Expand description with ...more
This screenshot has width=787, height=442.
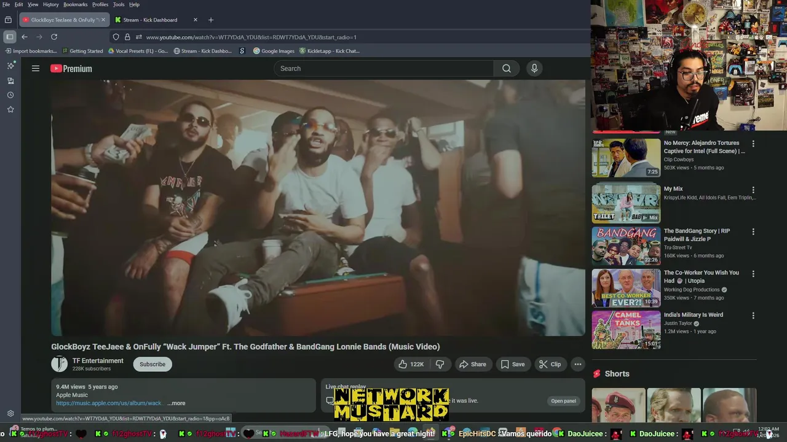tap(176, 403)
